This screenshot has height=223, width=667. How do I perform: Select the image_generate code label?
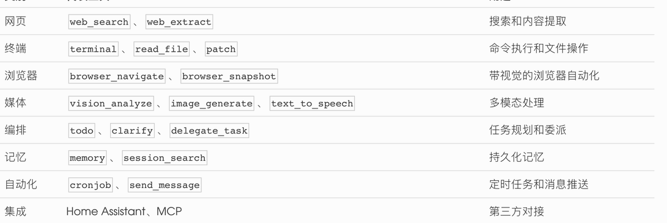(211, 103)
